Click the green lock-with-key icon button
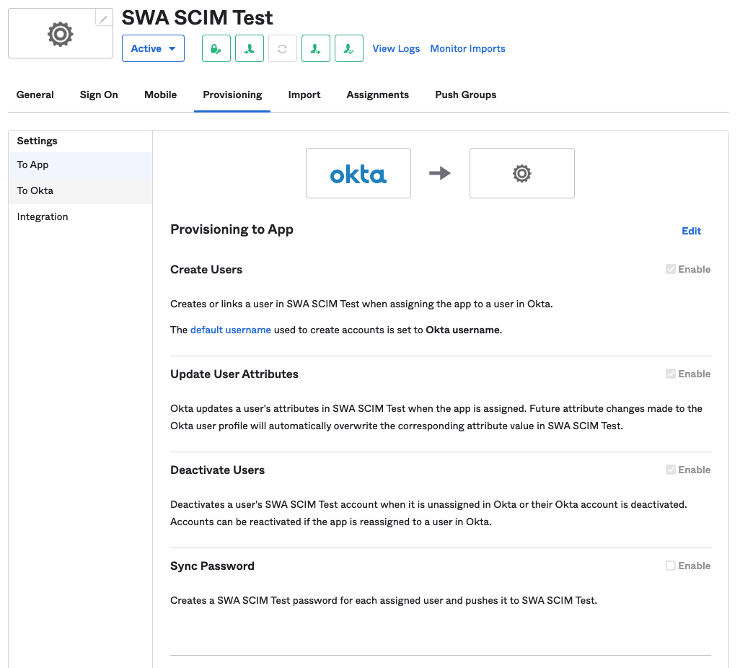Viewport: 740px width, 668px height. 216,49
